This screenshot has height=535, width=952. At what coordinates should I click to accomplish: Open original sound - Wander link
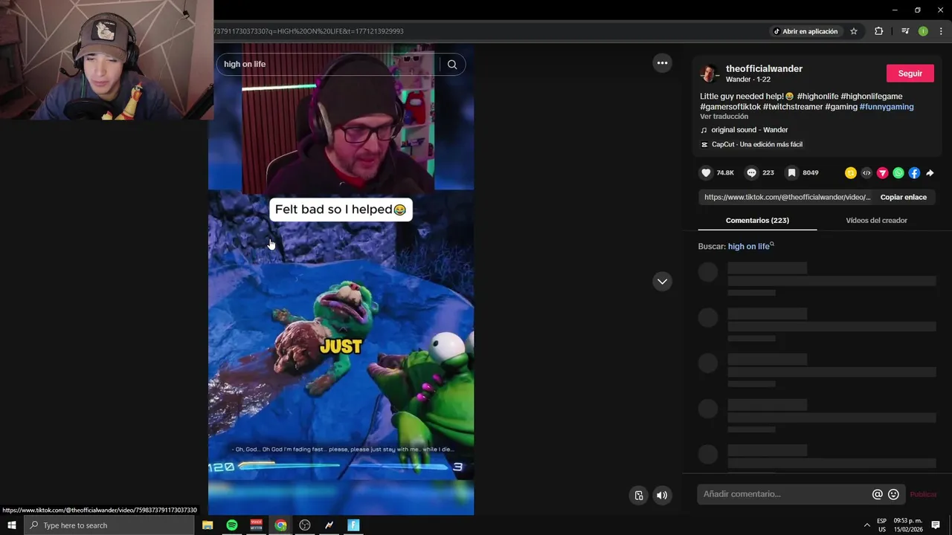[x=749, y=130]
